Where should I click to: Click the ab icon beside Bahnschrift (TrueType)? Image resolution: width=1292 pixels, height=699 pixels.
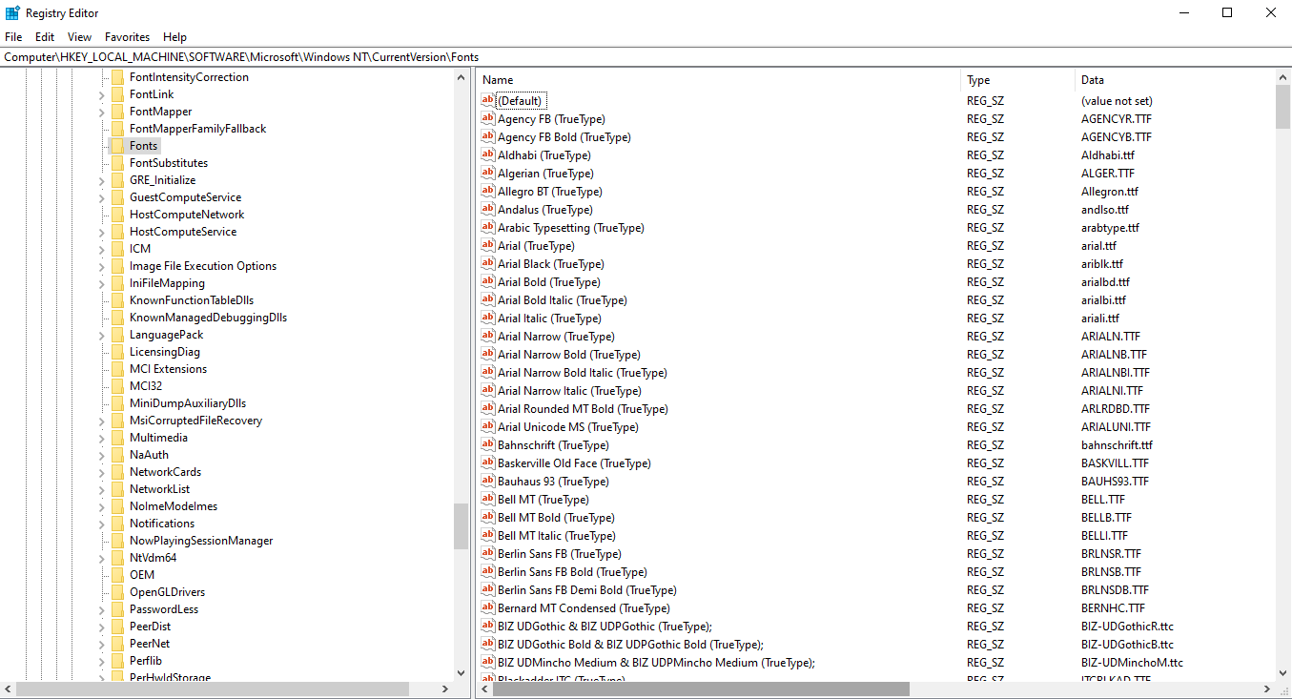coord(488,444)
